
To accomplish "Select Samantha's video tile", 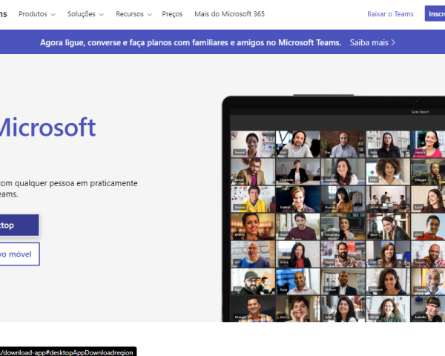I will point(343,226).
